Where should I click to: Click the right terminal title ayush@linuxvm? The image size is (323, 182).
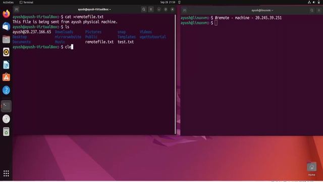pos(262,10)
